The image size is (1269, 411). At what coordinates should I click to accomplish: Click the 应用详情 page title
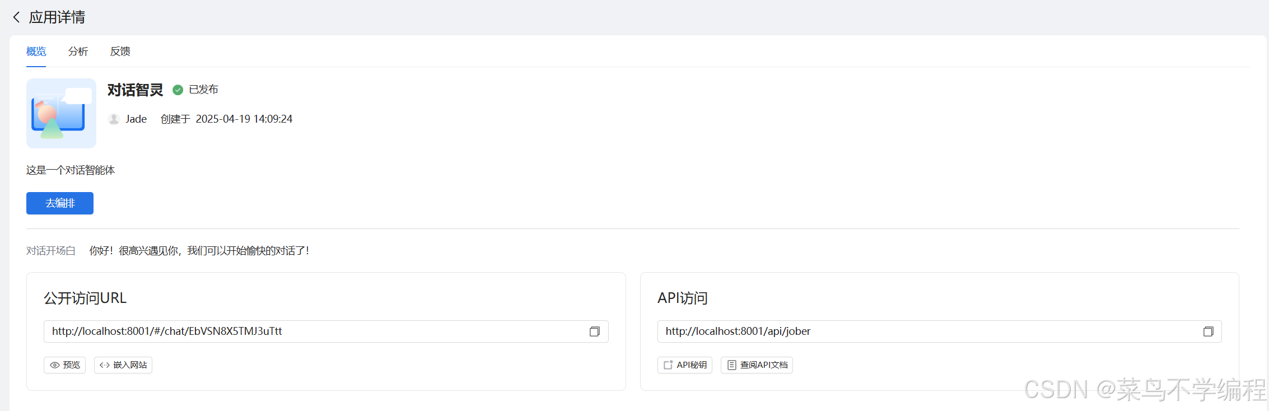pos(57,17)
